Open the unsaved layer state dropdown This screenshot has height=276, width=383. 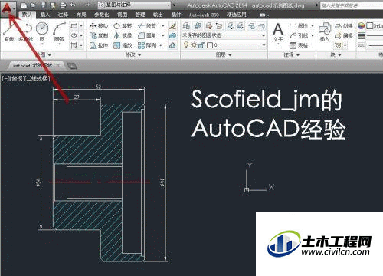tap(224, 35)
